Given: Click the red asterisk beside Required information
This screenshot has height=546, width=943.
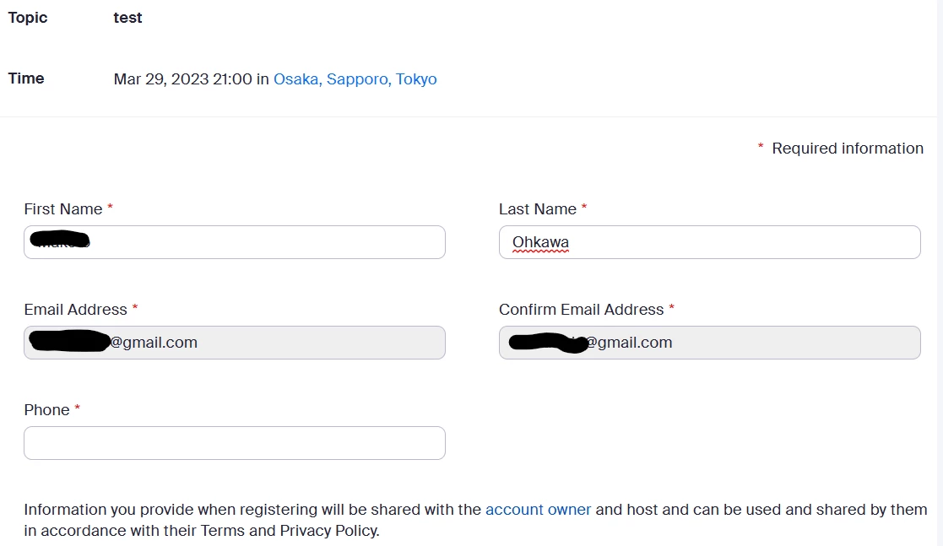Looking at the screenshot, I should [761, 147].
